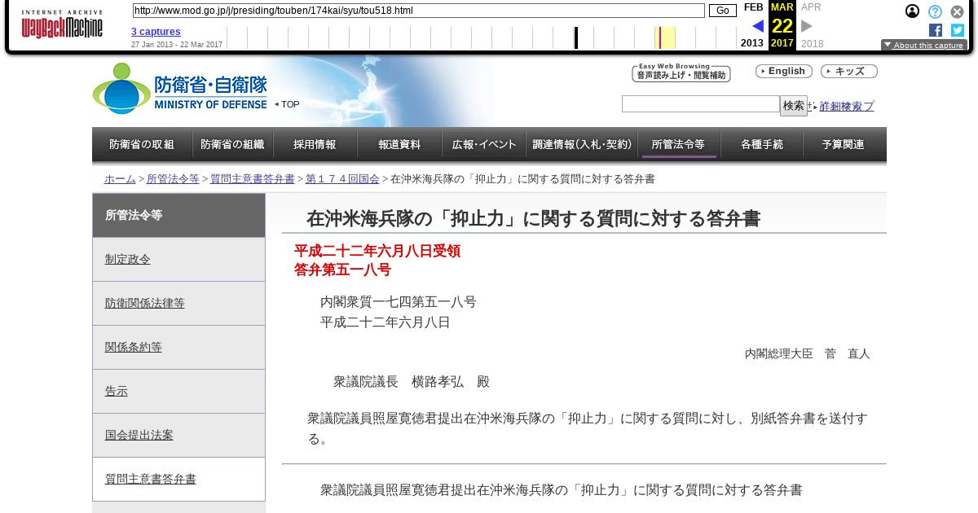Open 関係条約等 in sidebar
Viewport: 978px width, 513px height.
(x=178, y=347)
